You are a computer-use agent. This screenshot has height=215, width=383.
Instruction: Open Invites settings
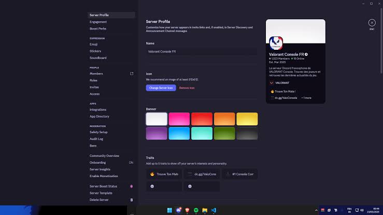click(x=111, y=87)
